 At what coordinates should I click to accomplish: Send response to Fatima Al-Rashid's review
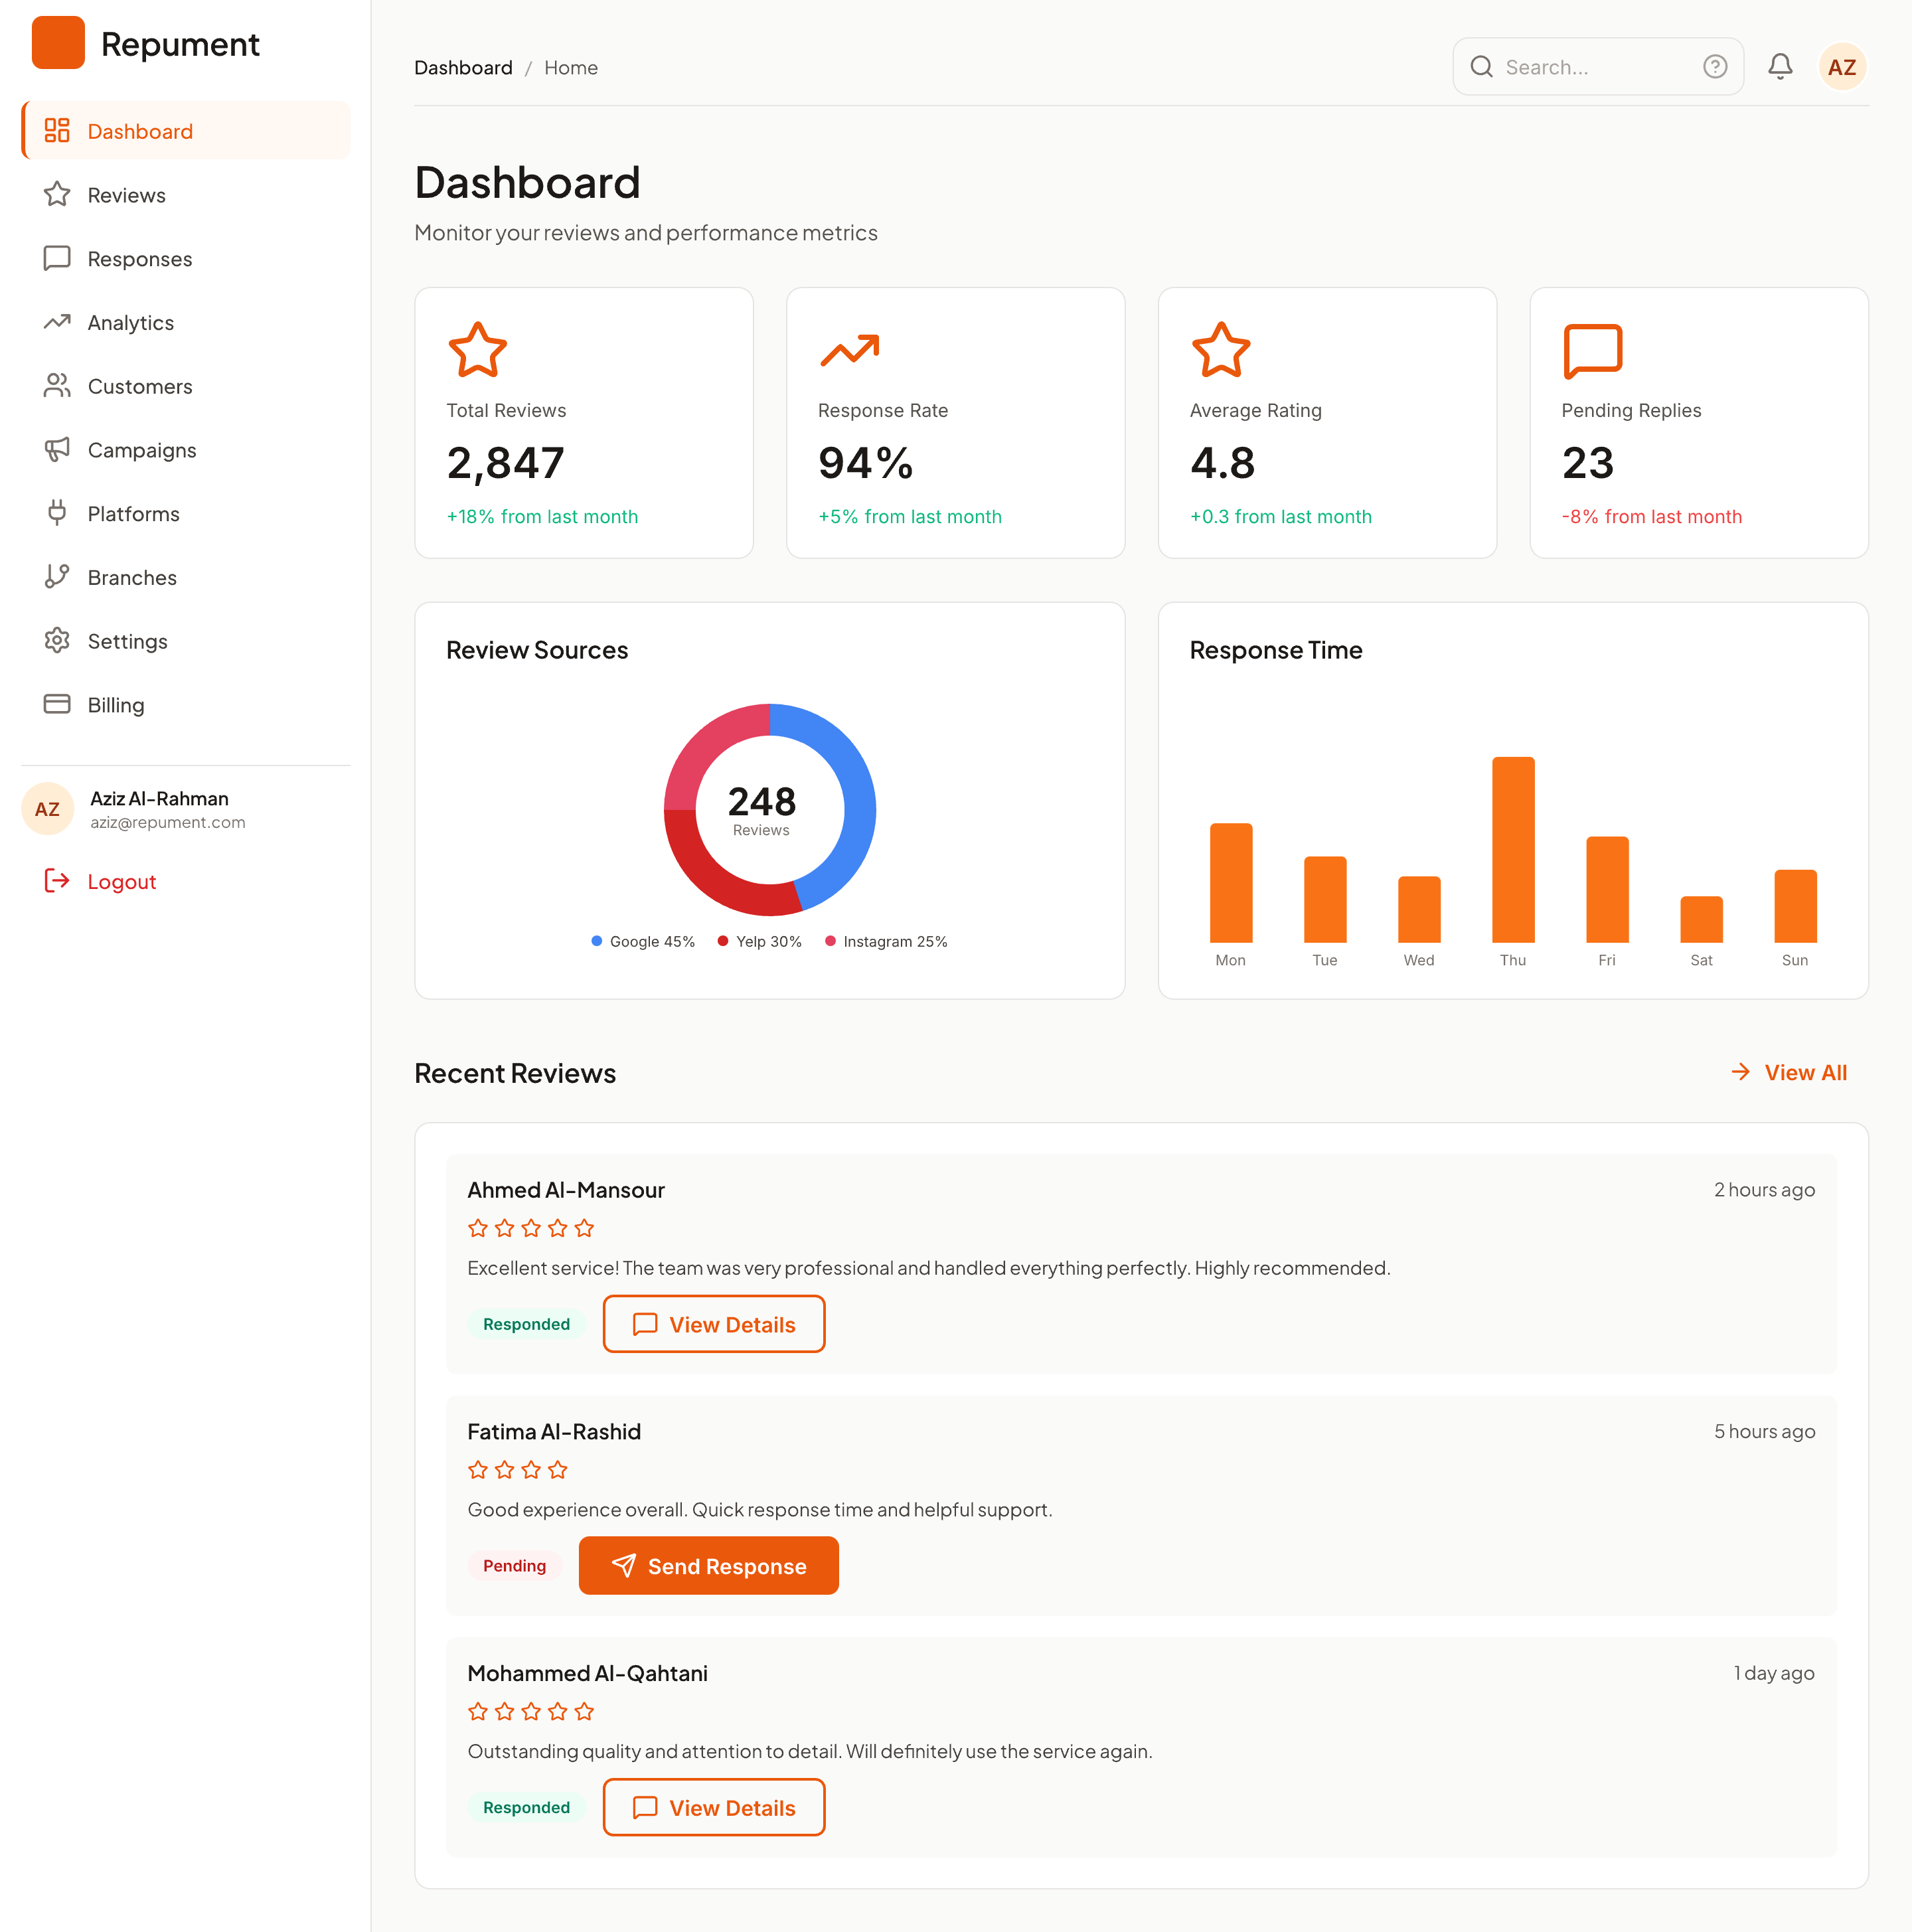click(x=709, y=1566)
